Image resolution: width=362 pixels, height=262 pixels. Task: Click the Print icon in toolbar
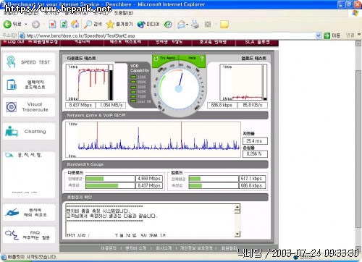195,25
